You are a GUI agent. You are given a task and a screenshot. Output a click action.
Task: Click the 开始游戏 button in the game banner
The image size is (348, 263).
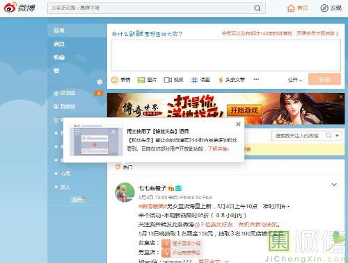(244, 110)
